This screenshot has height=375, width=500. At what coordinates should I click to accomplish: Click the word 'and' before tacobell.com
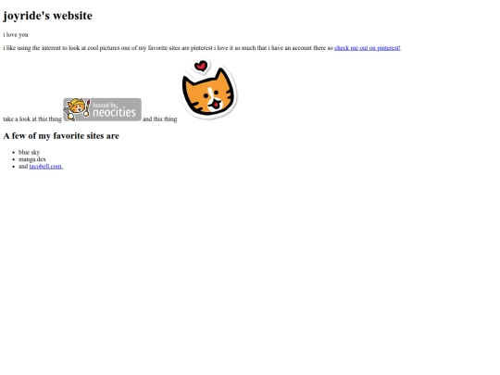tap(23, 166)
